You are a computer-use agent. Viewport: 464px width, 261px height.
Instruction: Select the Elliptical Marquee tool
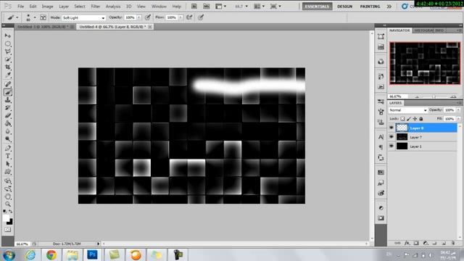coord(8,43)
